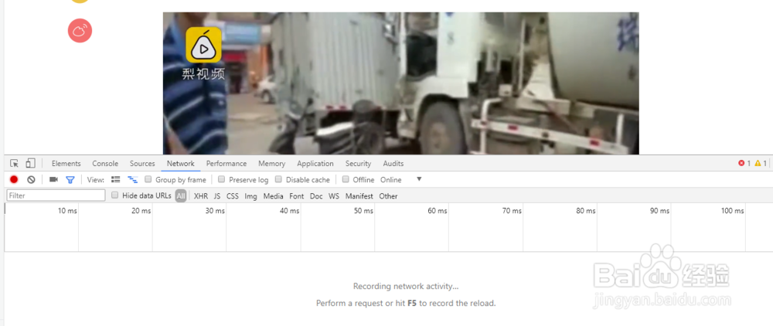Filter requests by Media
This screenshot has width=773, height=326.
pyautogui.click(x=273, y=196)
